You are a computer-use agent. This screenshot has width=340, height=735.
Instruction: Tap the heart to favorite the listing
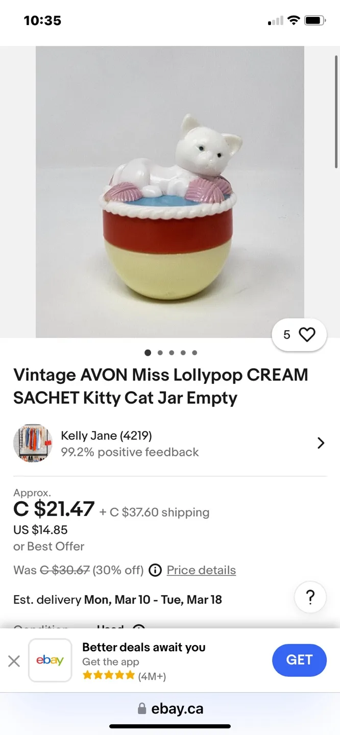click(x=306, y=334)
